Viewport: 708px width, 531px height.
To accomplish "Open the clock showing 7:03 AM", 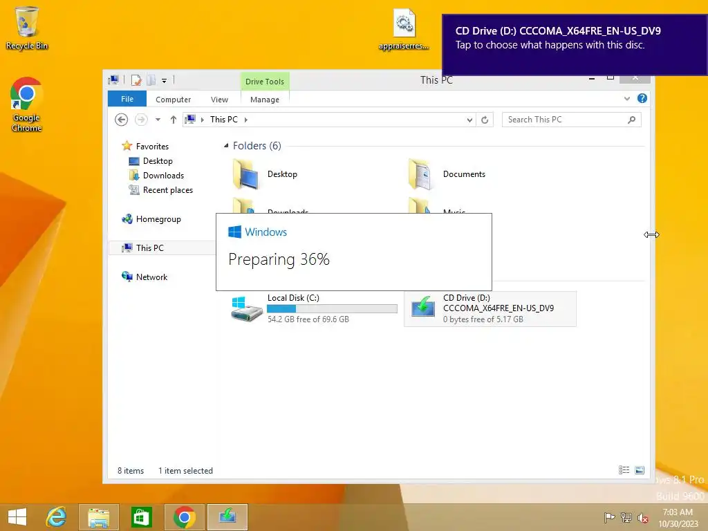I will [x=678, y=518].
